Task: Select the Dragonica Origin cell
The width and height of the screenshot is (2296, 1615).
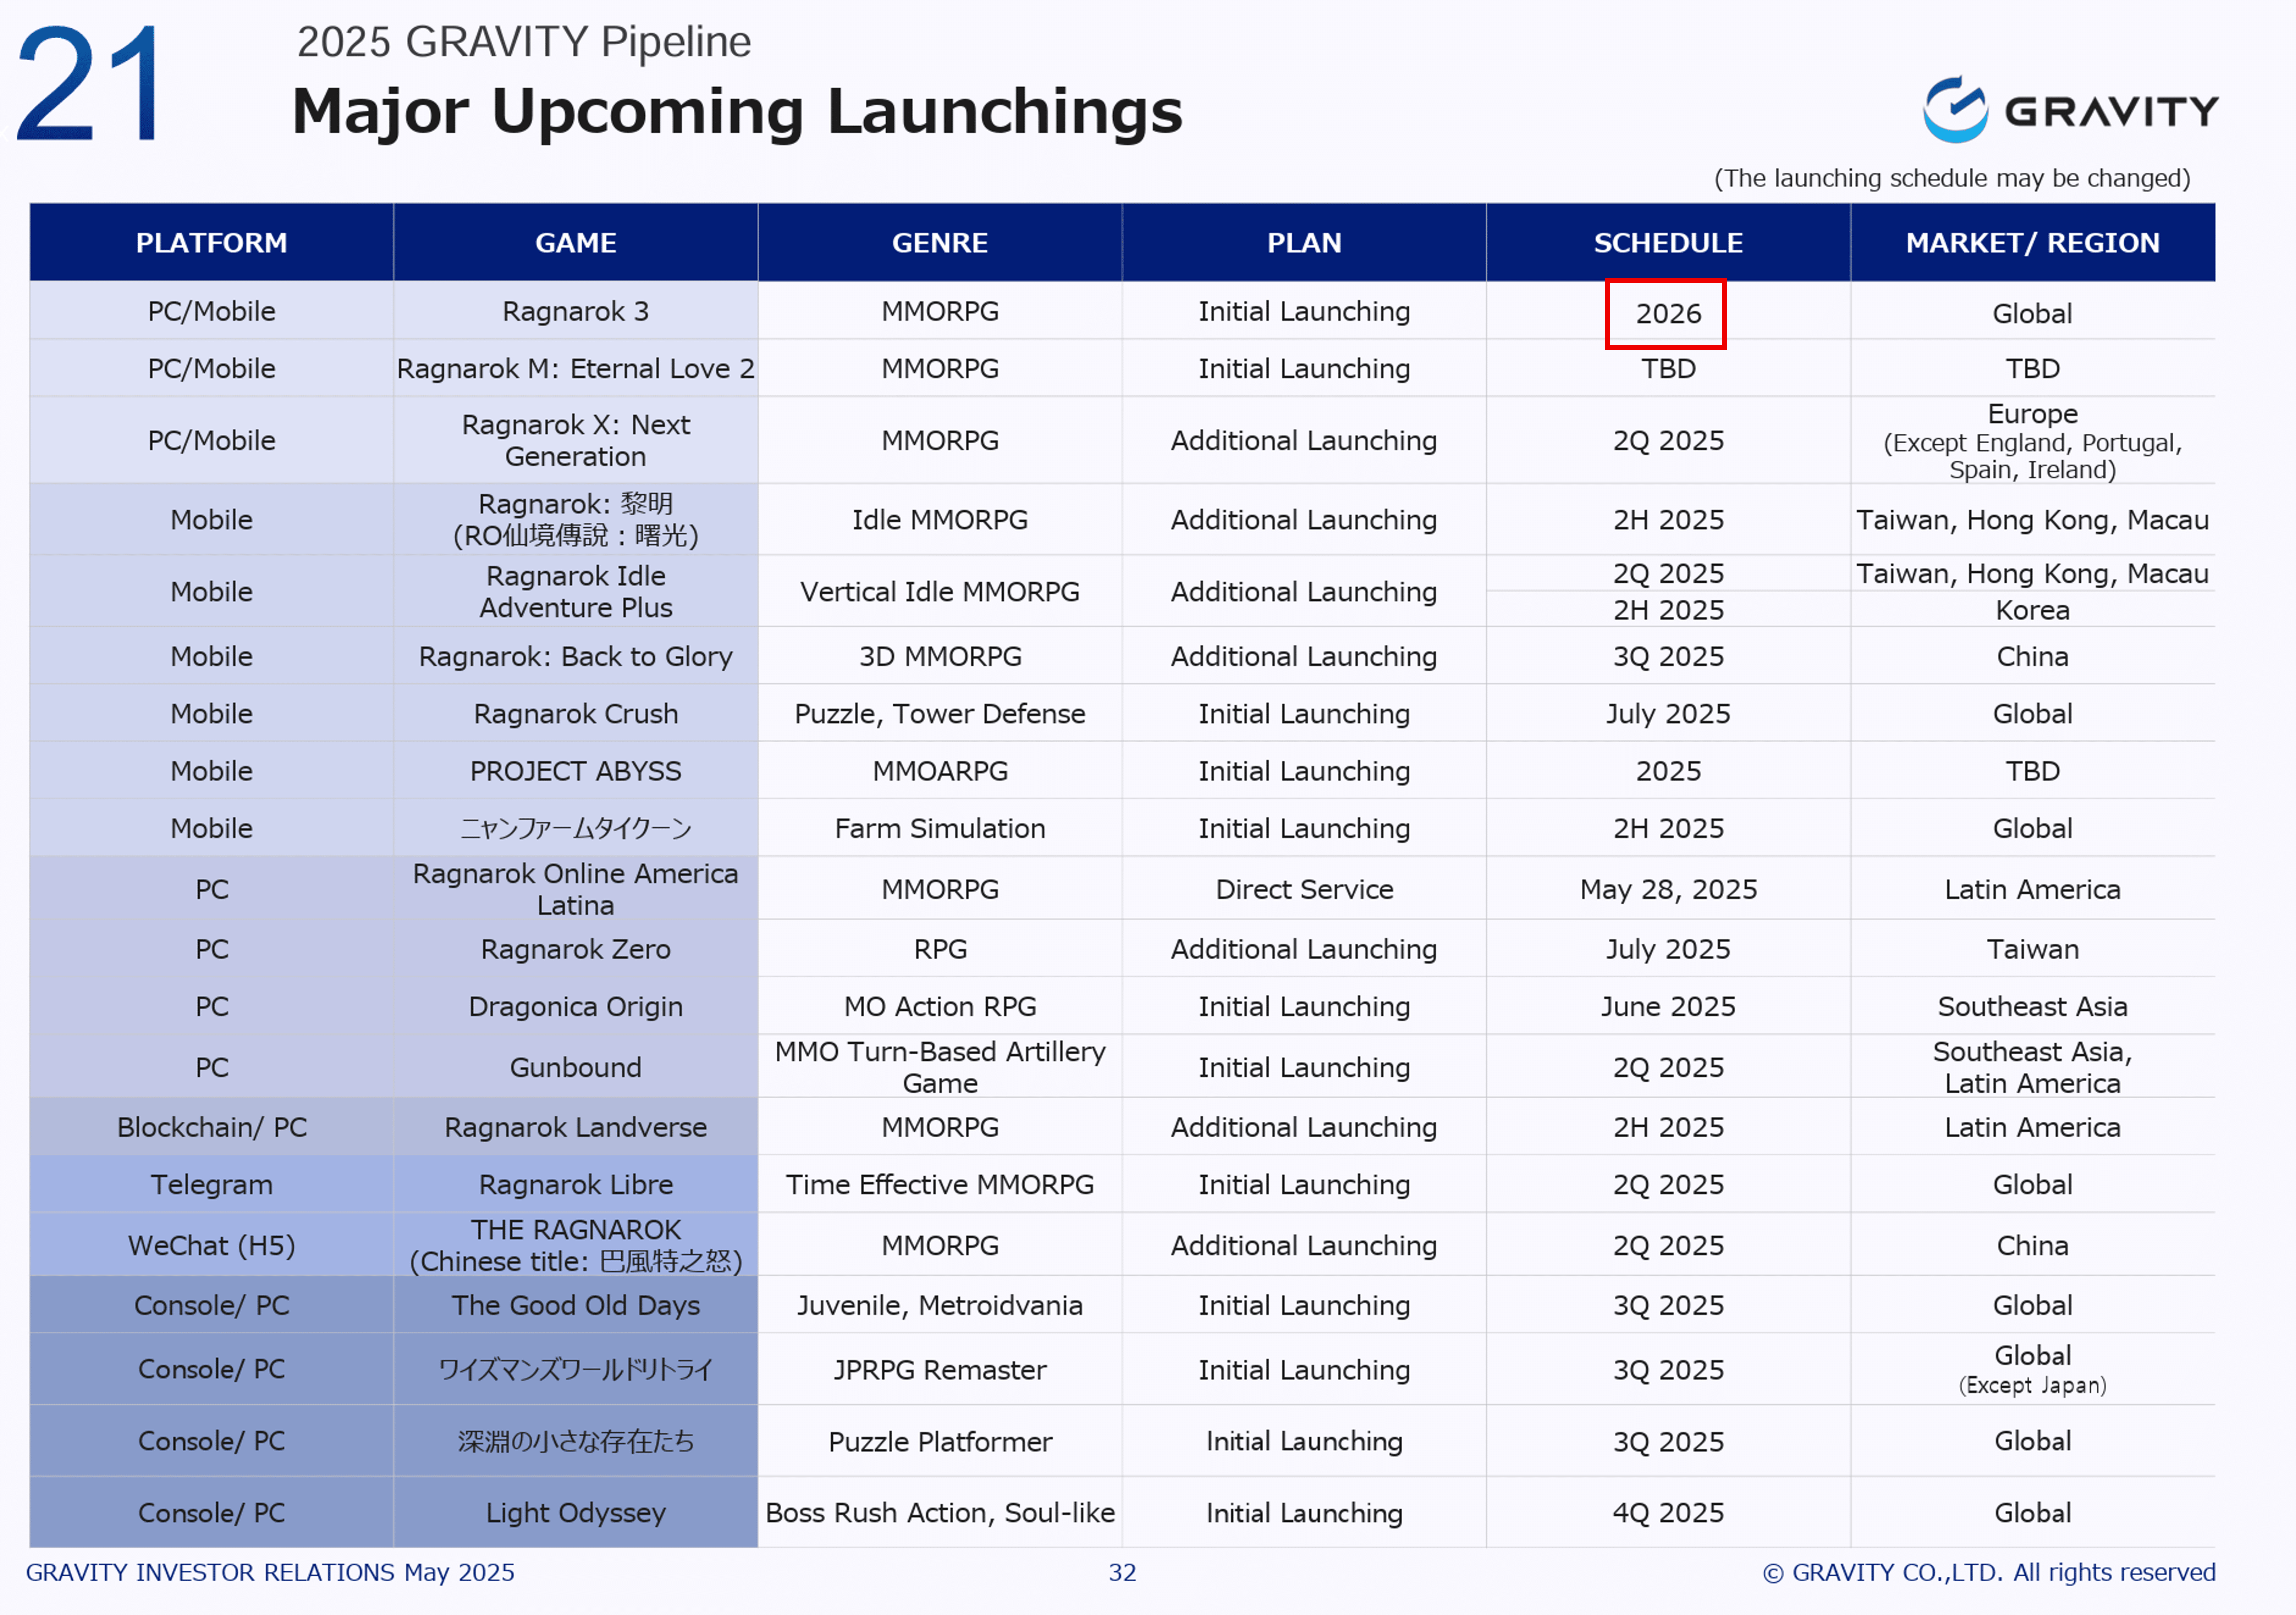Action: coord(575,1007)
